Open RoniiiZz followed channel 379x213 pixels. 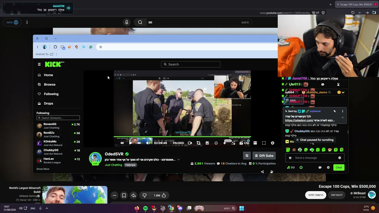coord(58,135)
